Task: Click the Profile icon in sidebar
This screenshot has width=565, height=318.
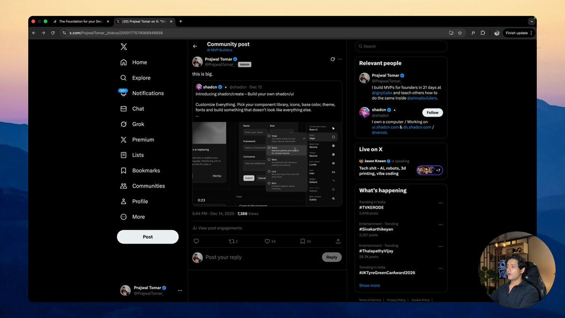Action: [123, 201]
